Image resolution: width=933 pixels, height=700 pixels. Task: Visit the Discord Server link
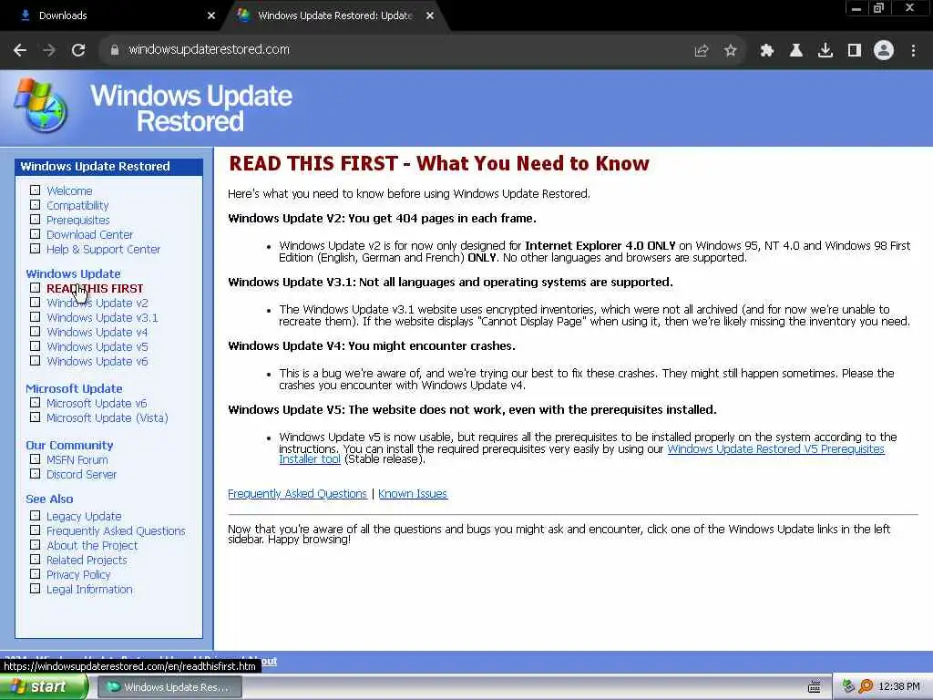pos(81,474)
